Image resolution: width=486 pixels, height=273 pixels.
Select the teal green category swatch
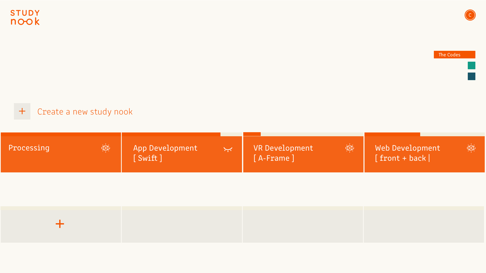pos(471,65)
